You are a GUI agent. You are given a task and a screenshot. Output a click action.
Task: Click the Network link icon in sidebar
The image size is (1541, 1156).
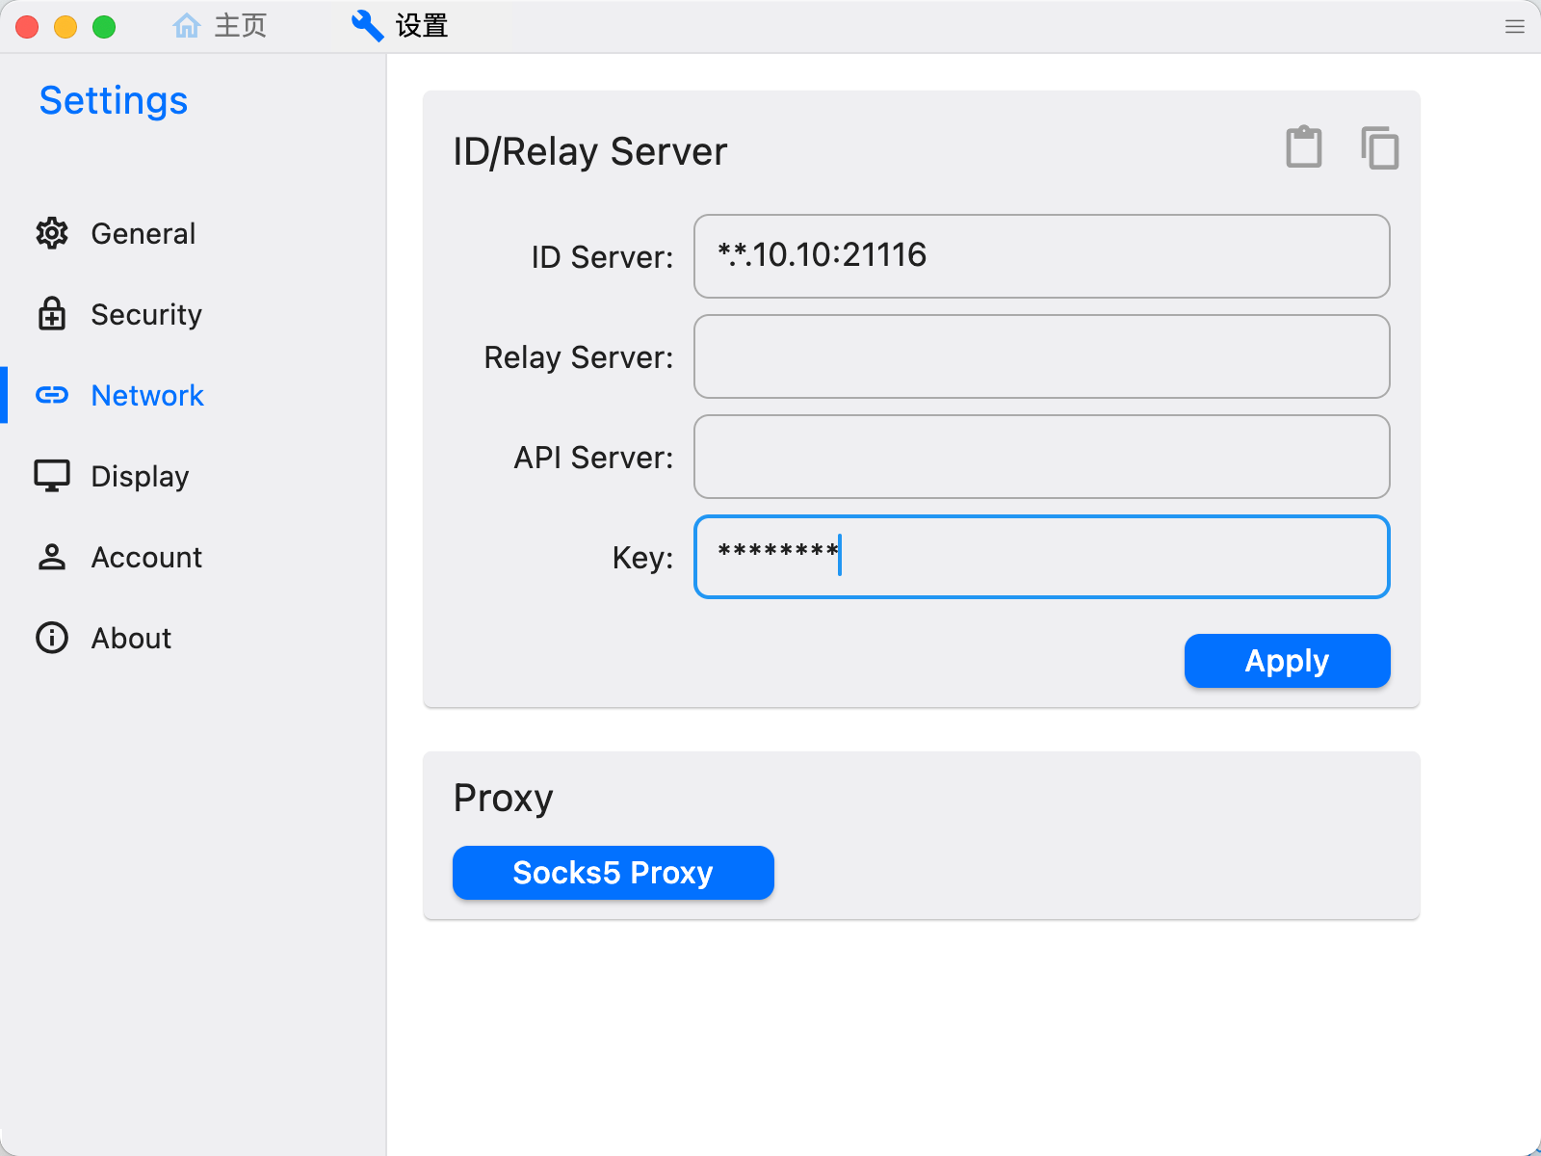tap(52, 395)
